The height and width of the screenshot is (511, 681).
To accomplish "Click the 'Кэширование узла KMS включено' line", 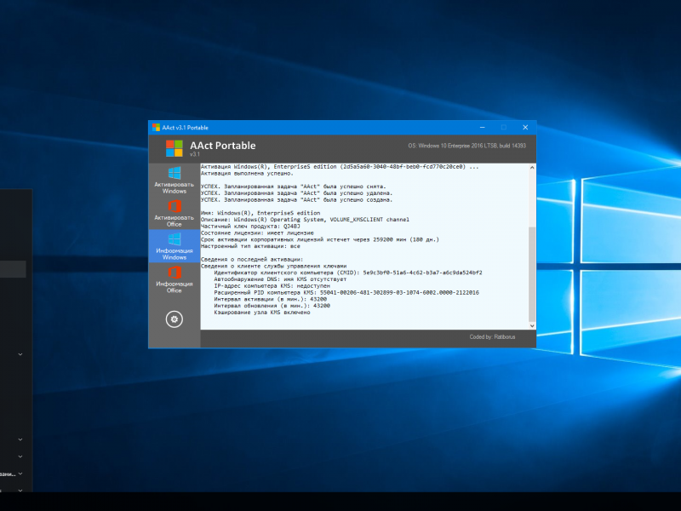I will 262,313.
